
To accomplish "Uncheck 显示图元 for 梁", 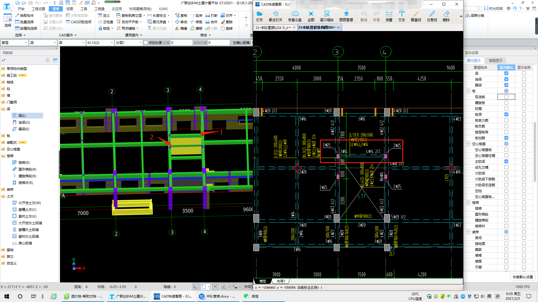I will click(506, 73).
